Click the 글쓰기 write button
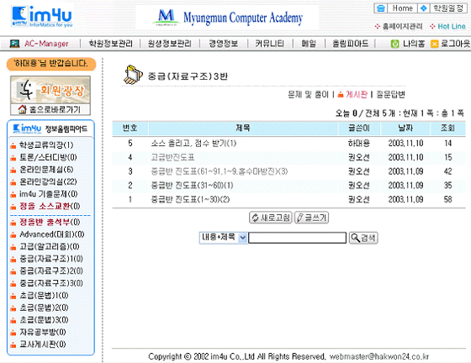471x363 pixels. coord(311,218)
